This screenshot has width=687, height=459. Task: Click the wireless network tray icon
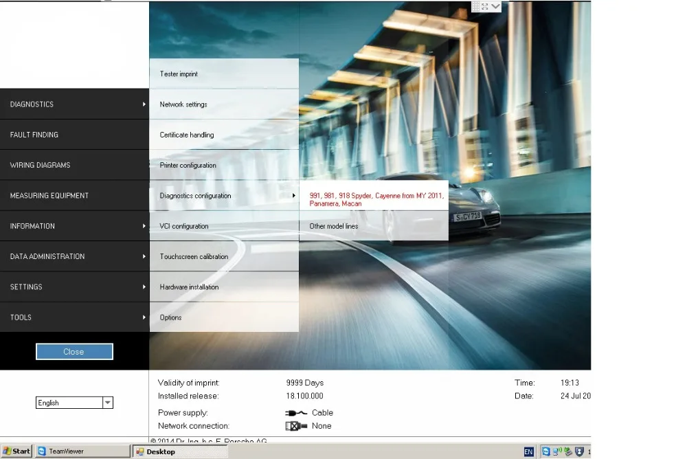click(x=557, y=451)
